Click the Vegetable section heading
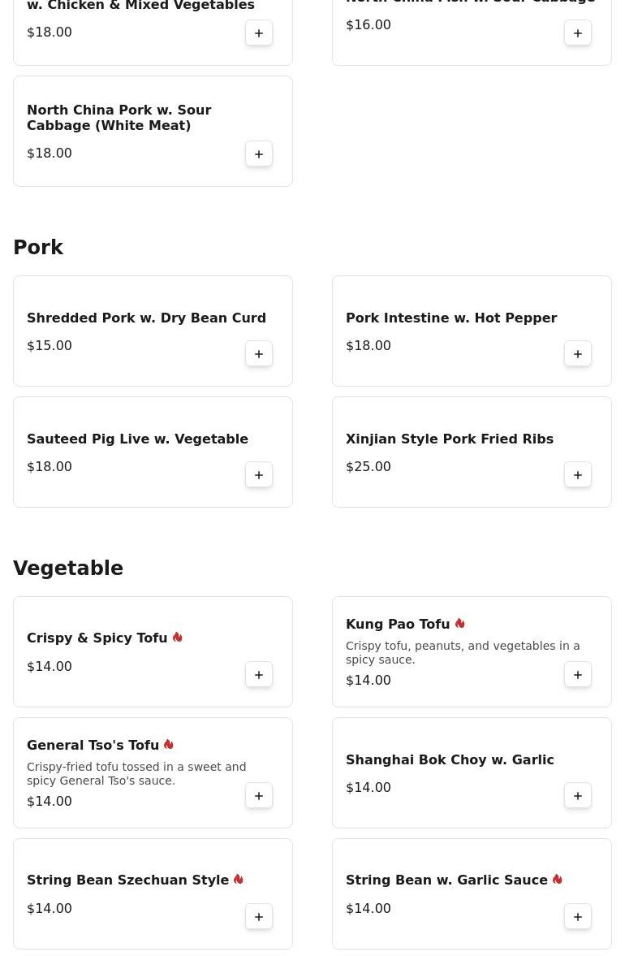This screenshot has width=625, height=956. click(68, 569)
